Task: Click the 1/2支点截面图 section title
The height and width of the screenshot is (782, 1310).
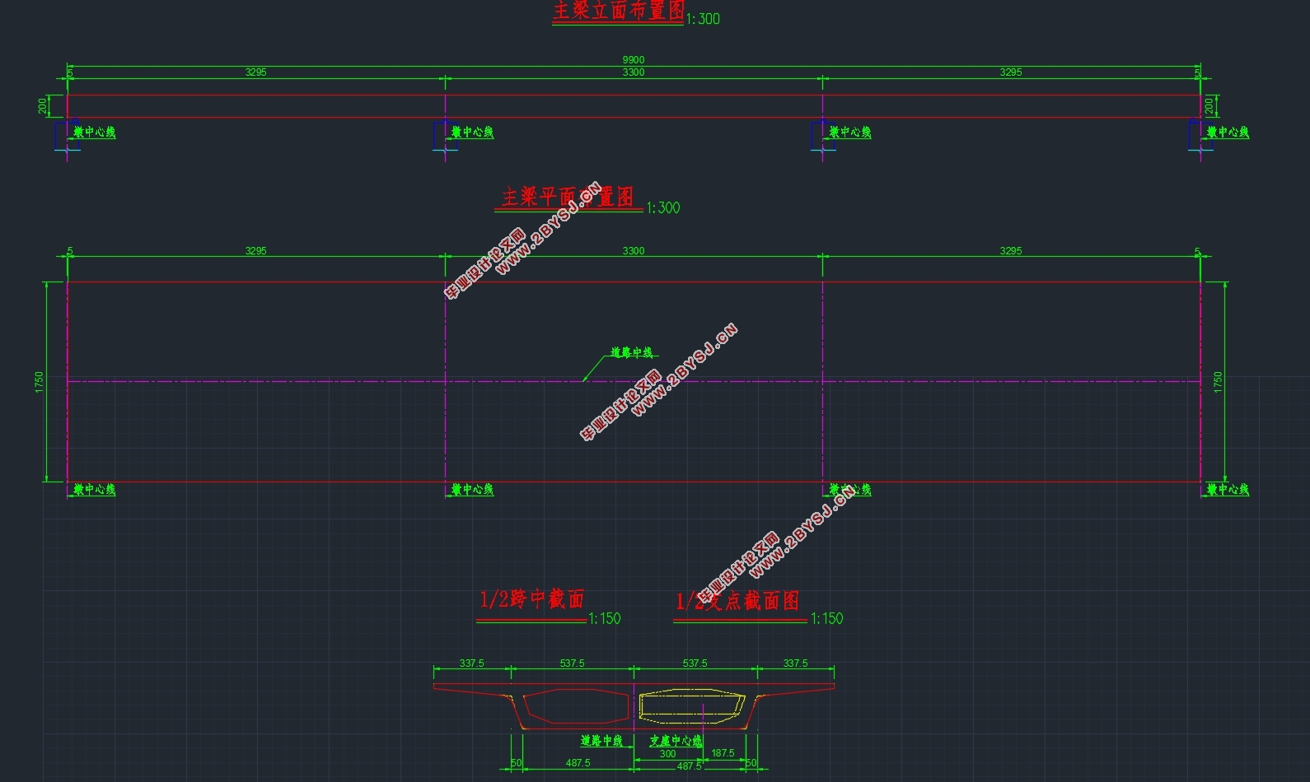Action: click(737, 602)
